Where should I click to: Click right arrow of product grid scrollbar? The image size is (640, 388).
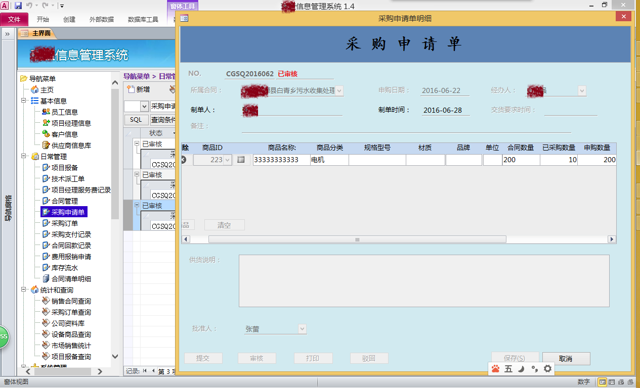pyautogui.click(x=612, y=239)
